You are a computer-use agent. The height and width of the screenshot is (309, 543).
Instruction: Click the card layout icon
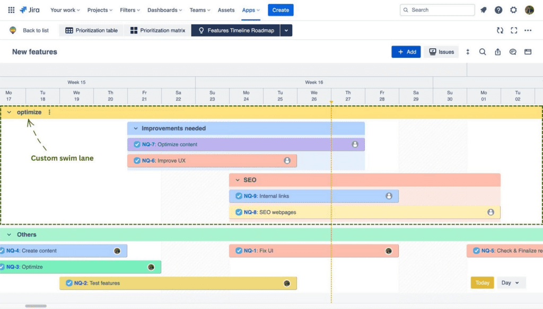tap(528, 52)
